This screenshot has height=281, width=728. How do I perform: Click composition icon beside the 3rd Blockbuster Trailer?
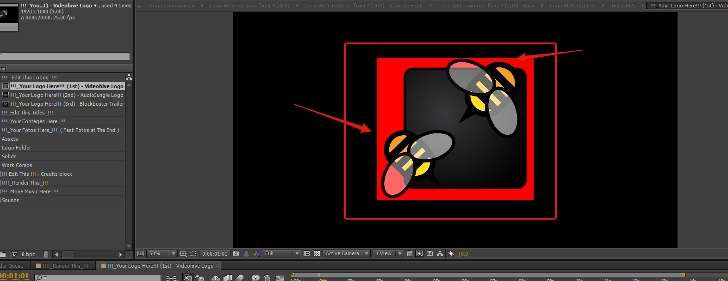pyautogui.click(x=6, y=104)
